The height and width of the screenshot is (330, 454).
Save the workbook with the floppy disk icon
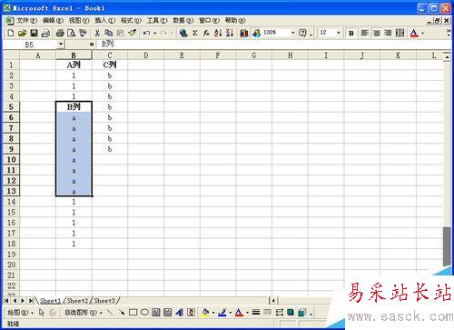34,33
